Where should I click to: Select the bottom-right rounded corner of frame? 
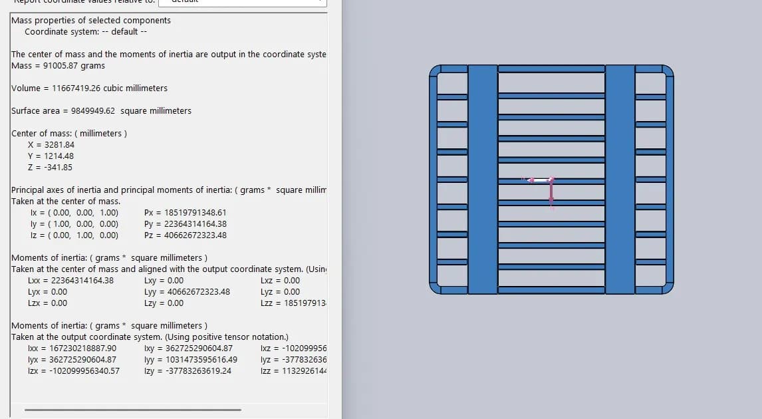coord(668,287)
